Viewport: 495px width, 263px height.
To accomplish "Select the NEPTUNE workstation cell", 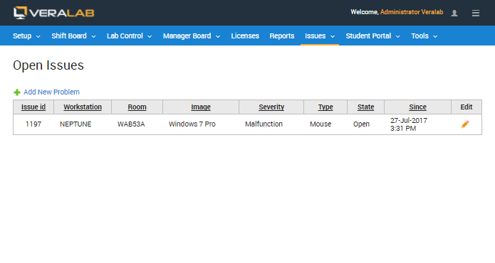I will click(x=83, y=124).
